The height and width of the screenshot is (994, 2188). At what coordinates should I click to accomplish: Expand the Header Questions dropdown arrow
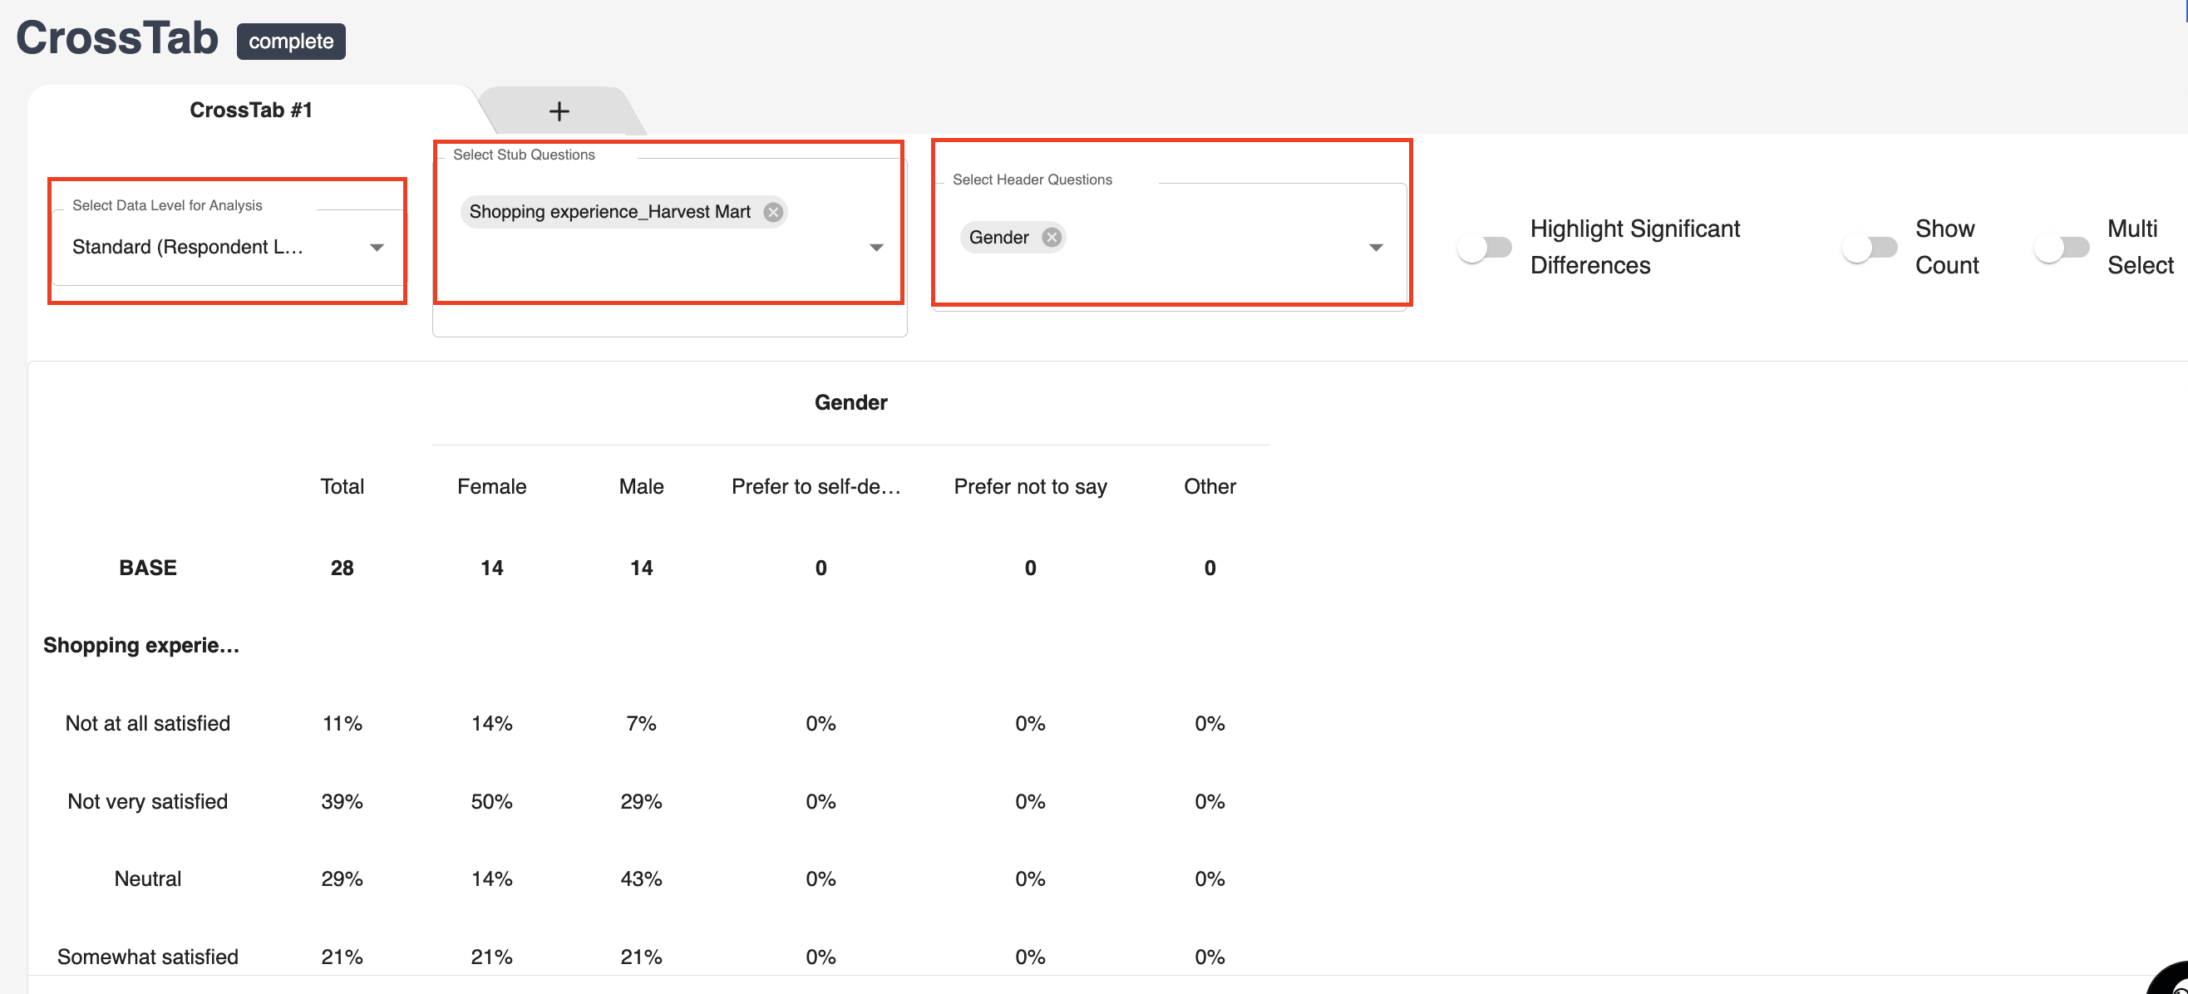1375,248
